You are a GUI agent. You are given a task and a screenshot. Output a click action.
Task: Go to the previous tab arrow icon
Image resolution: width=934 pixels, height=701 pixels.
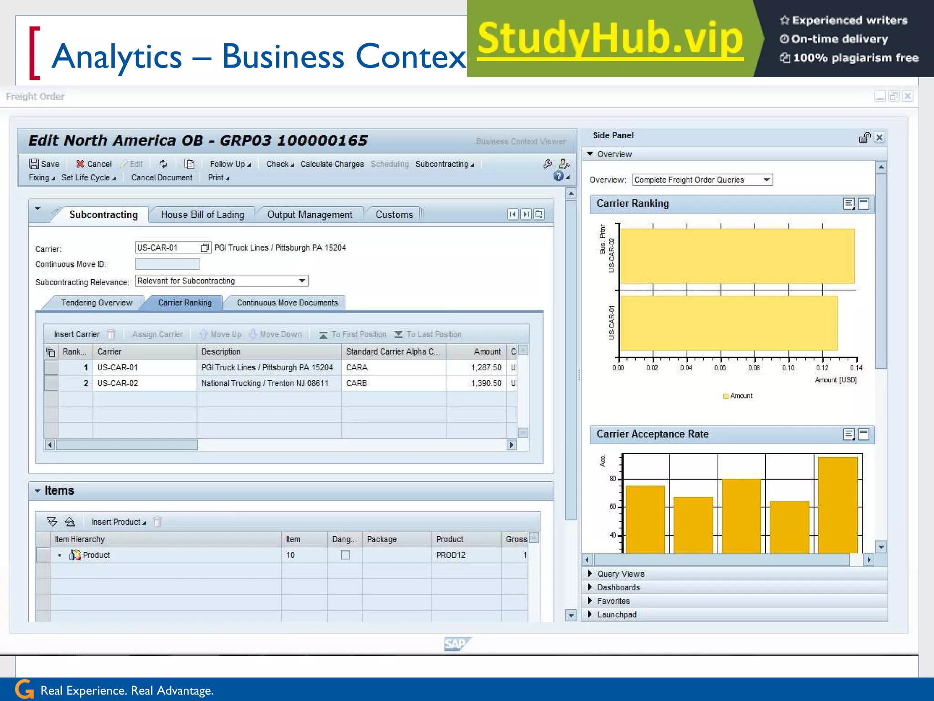tap(513, 214)
